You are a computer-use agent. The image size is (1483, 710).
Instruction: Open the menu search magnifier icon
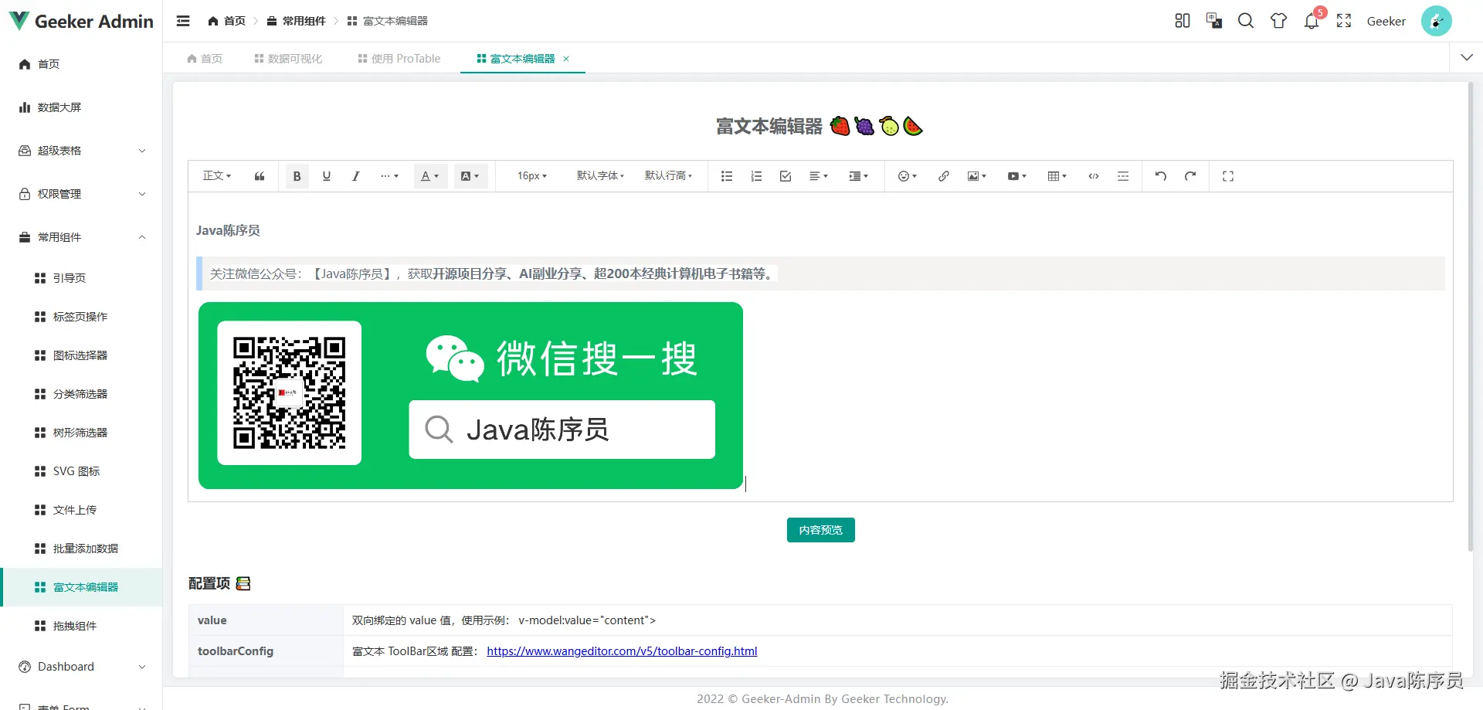point(1246,21)
